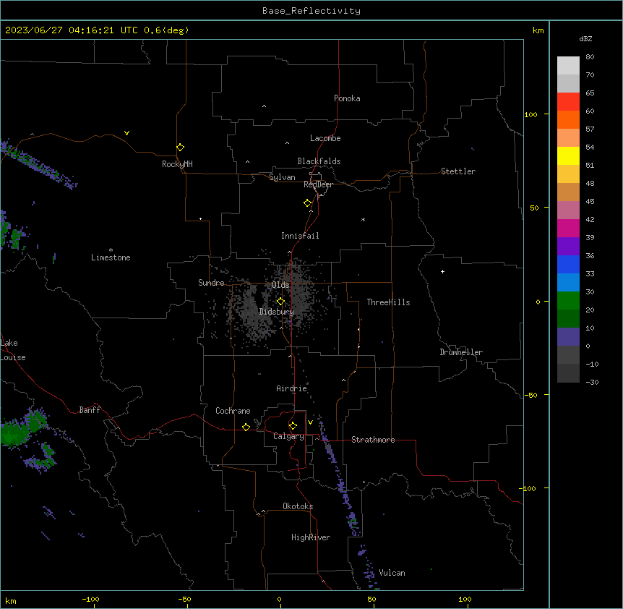Select the Blackfalds label
The width and height of the screenshot is (623, 609).
pos(319,161)
